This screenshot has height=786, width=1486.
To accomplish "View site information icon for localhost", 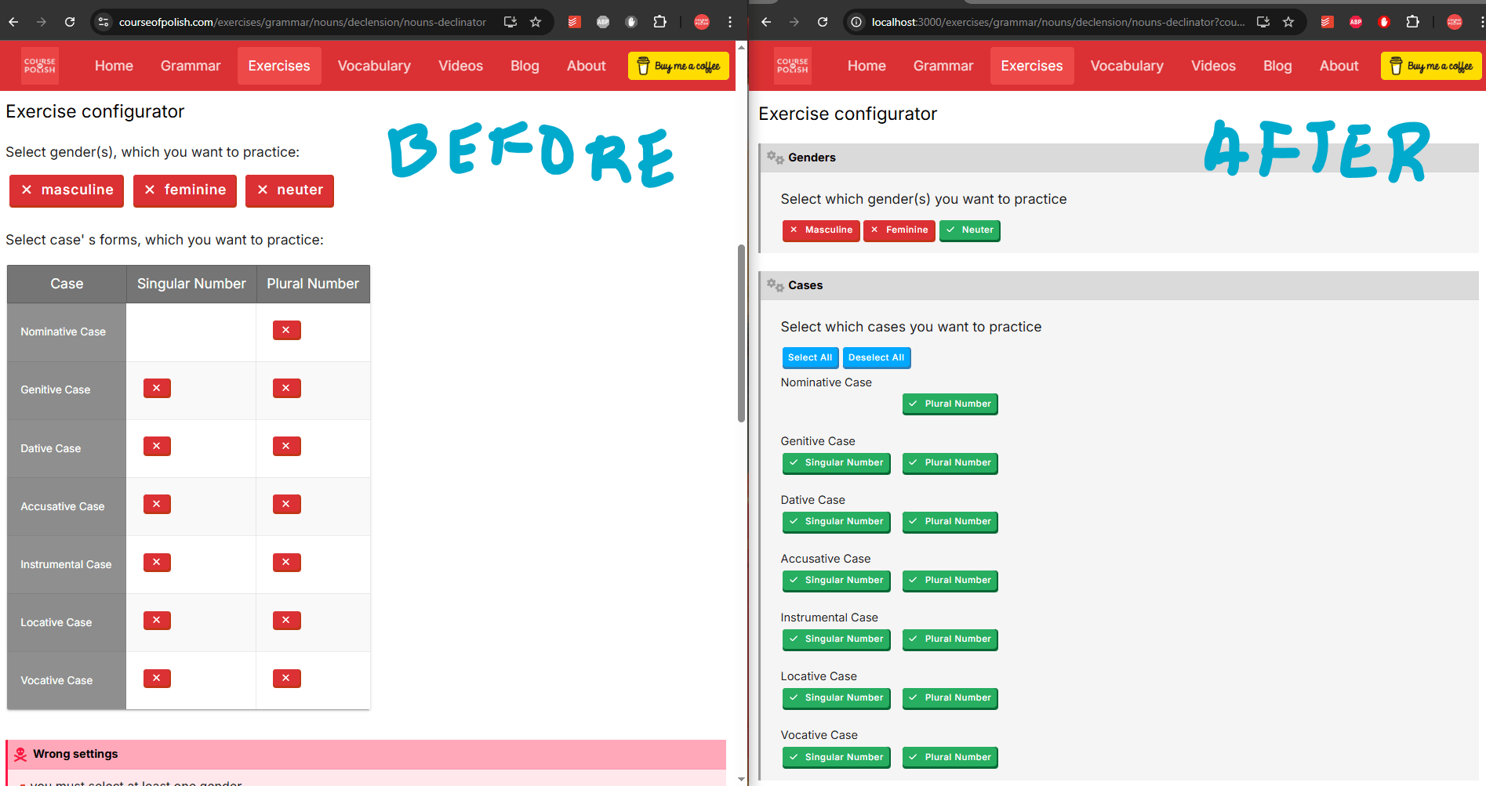I will tap(856, 22).
